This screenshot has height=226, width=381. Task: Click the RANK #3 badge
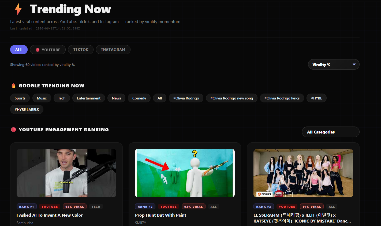(x=264, y=207)
